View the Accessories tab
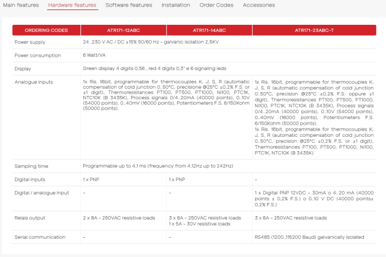The height and width of the screenshot is (257, 386). (259, 5)
